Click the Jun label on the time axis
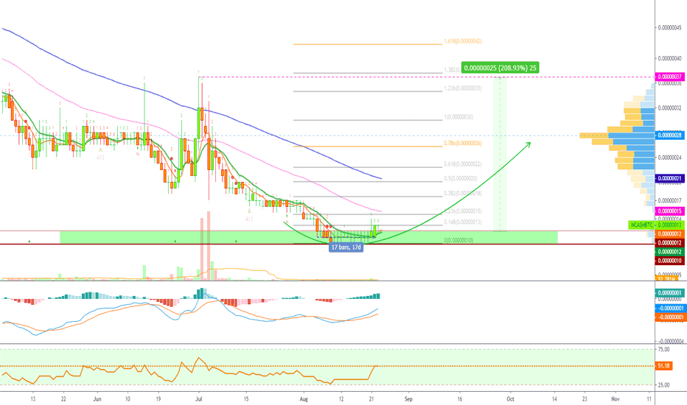Viewport: 687px width, 405px height. point(97,399)
